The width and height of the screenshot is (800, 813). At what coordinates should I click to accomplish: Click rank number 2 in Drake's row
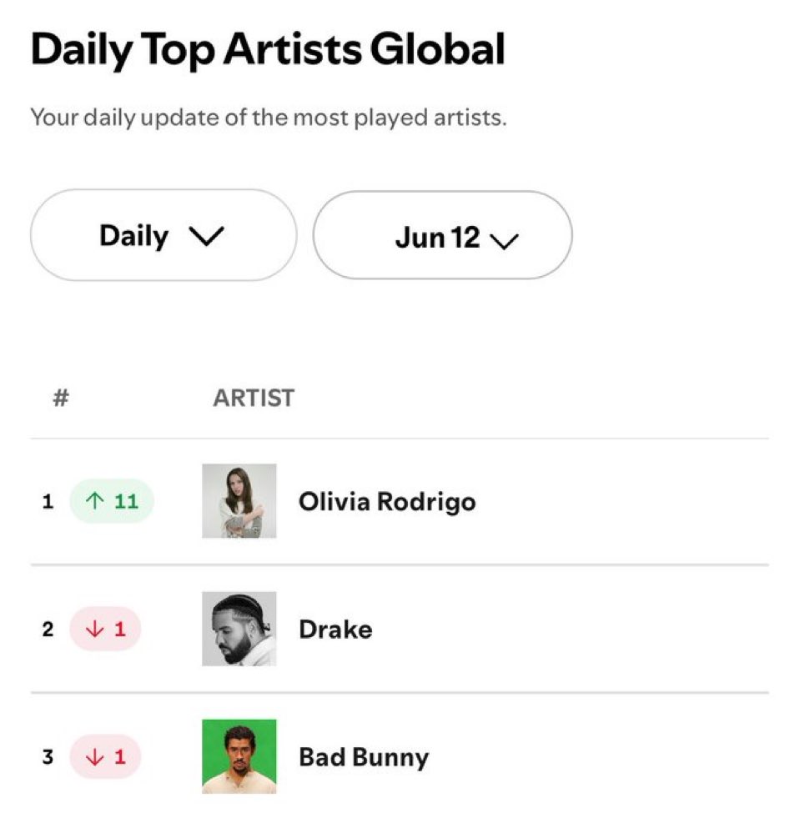click(x=48, y=629)
